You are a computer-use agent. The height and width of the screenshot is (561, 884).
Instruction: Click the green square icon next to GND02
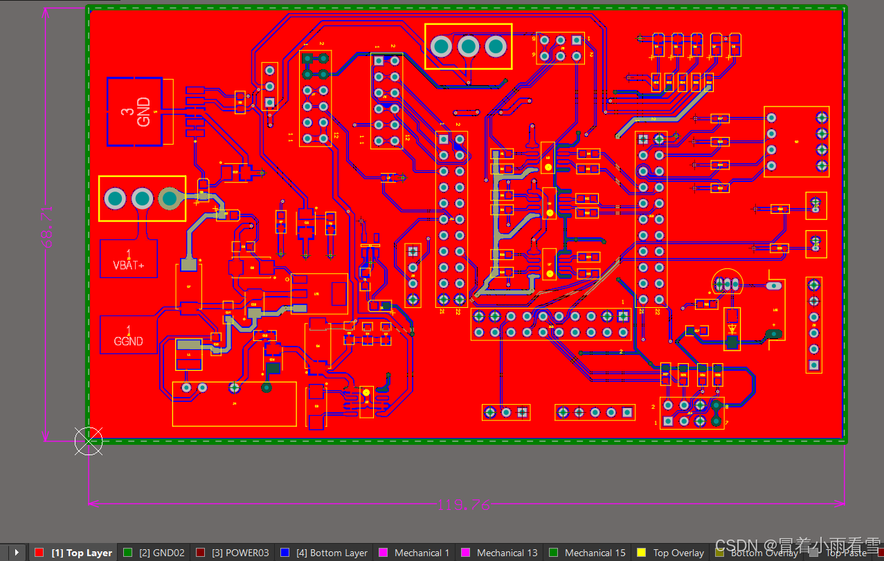tap(127, 553)
